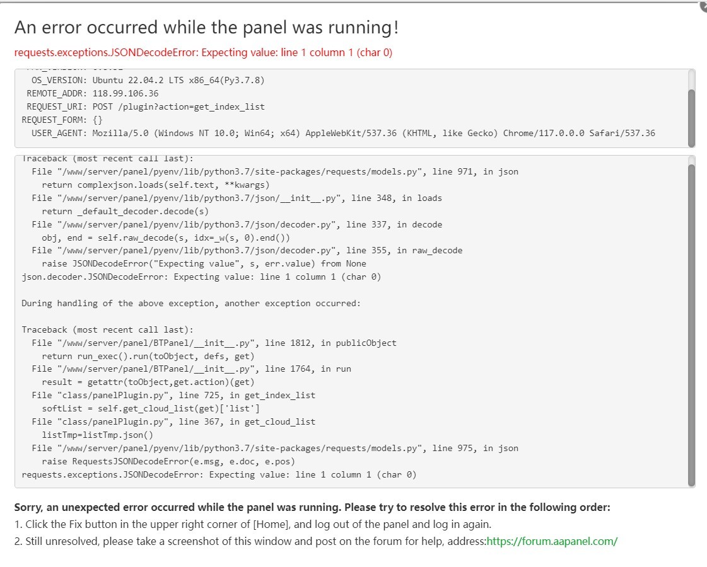Click the "During handling of the above exception" line
The image size is (707, 567).
pyautogui.click(x=190, y=303)
